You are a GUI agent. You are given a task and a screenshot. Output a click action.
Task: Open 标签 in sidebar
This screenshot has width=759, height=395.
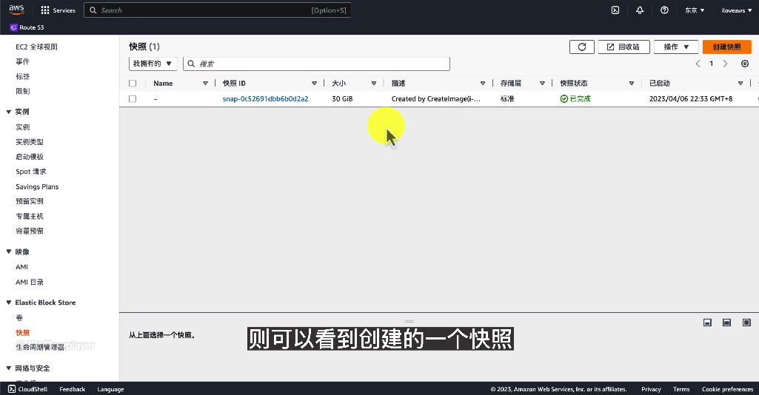click(x=22, y=76)
